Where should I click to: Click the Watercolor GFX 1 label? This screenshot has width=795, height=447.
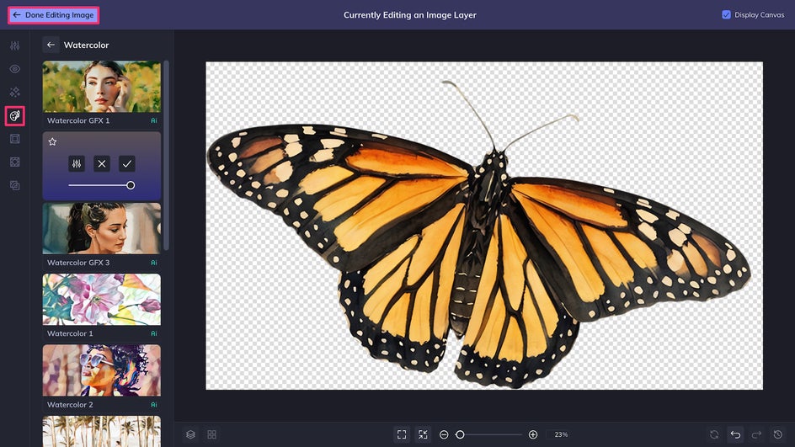tap(78, 120)
